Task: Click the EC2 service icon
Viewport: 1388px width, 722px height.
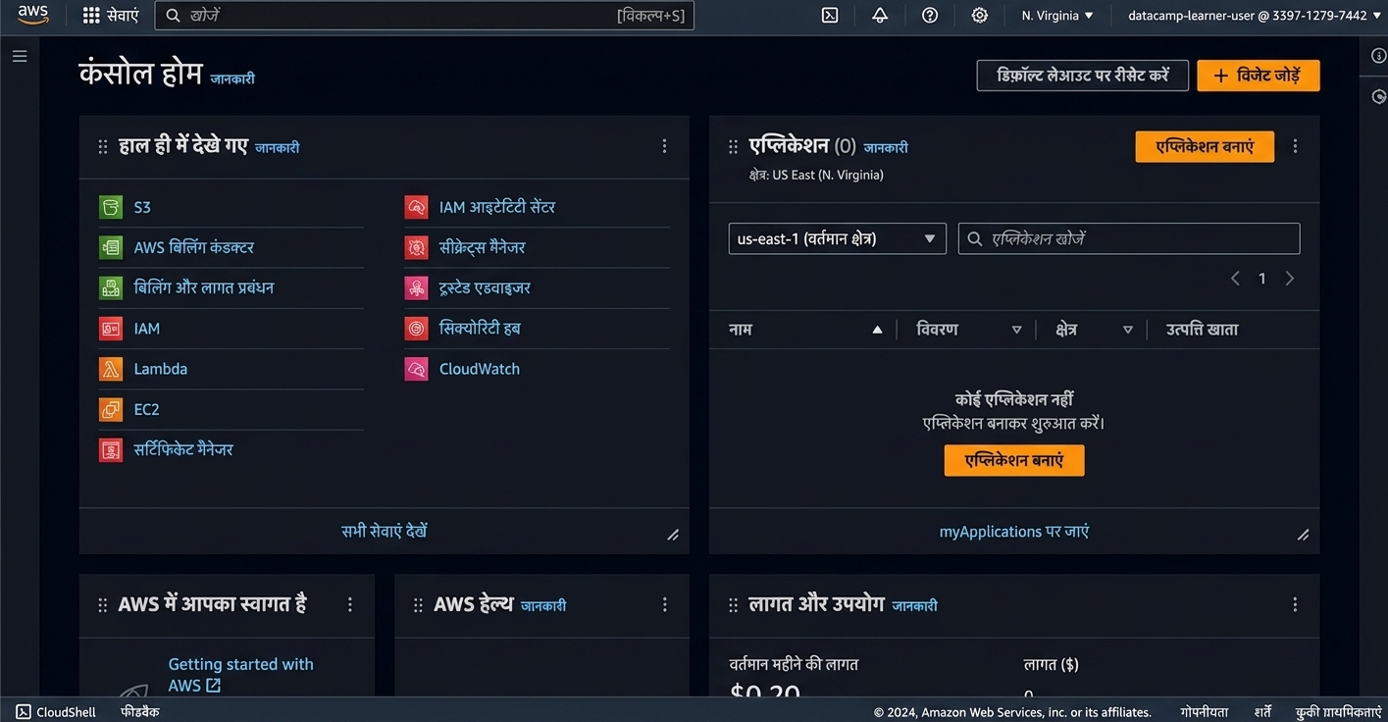Action: pos(111,409)
